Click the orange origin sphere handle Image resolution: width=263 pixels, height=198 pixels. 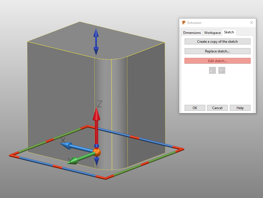[x=97, y=152]
